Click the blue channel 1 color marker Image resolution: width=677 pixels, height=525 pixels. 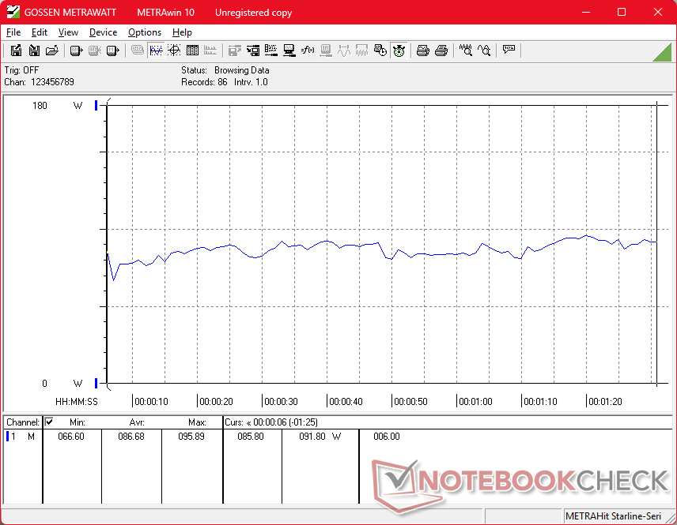point(7,437)
